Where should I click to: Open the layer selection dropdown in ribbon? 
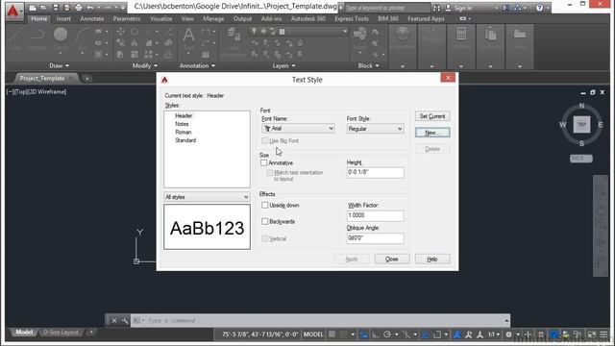click(x=299, y=32)
